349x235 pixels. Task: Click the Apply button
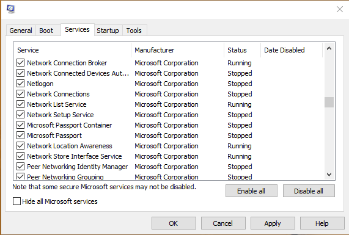click(273, 223)
